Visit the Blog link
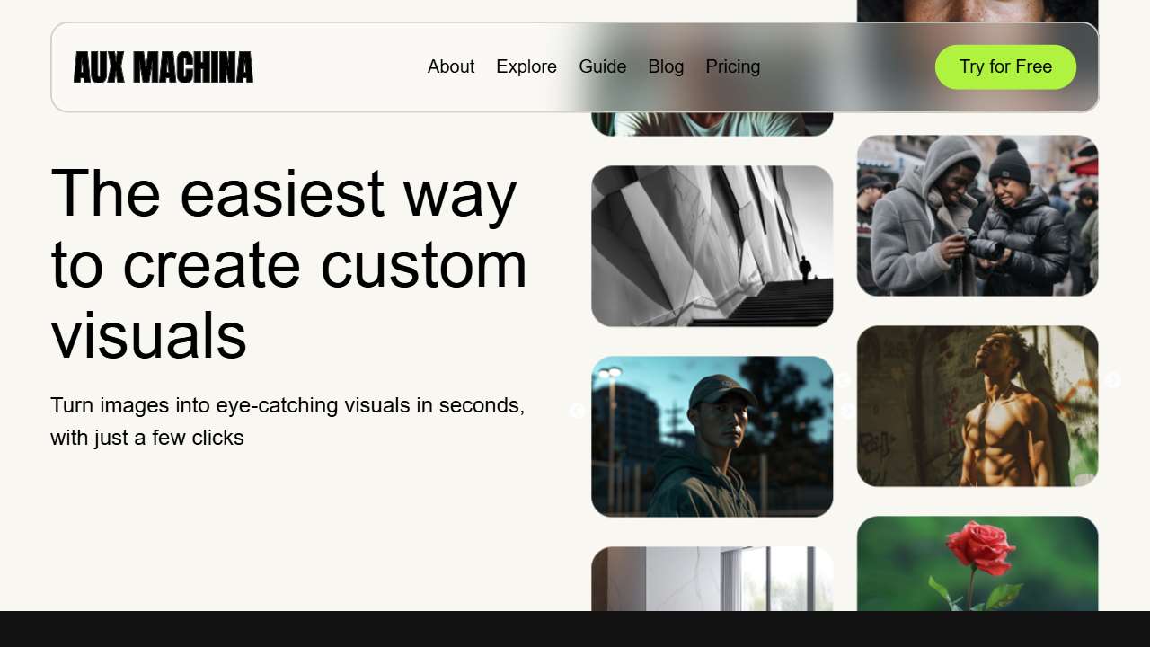1150x647 pixels. 666,66
